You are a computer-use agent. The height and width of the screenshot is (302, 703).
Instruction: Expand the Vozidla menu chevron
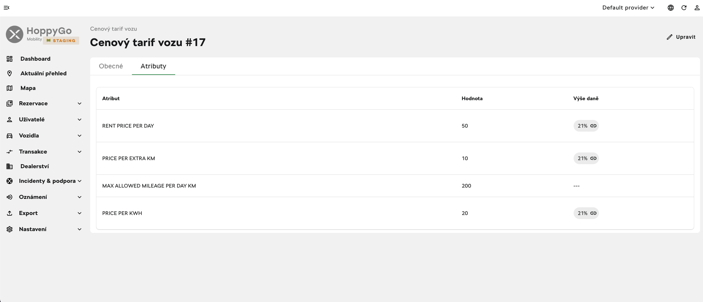pos(80,136)
